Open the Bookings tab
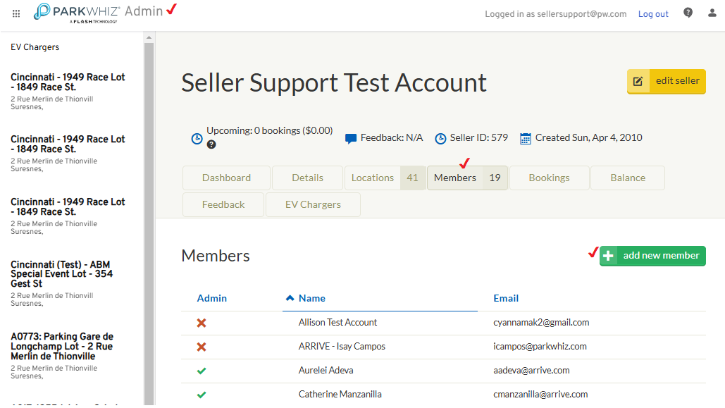Viewport: 725px width, 408px height. tap(550, 178)
